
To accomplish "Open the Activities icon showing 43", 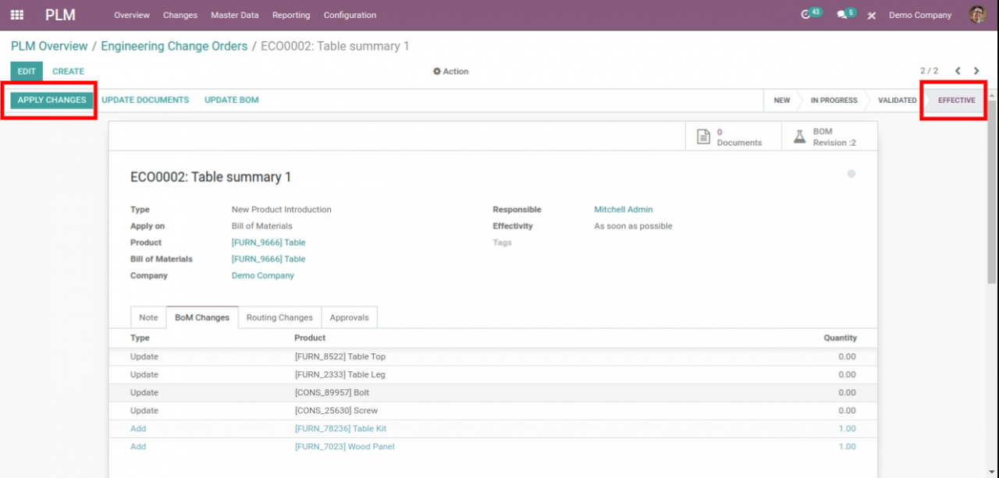I will pos(809,14).
